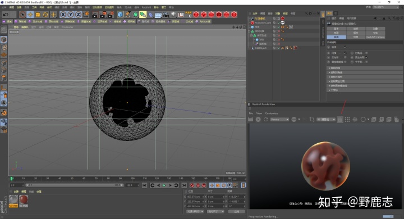The height and width of the screenshot is (219, 404).
Task: Click the refresh icon in RenderView
Action: 265,120
